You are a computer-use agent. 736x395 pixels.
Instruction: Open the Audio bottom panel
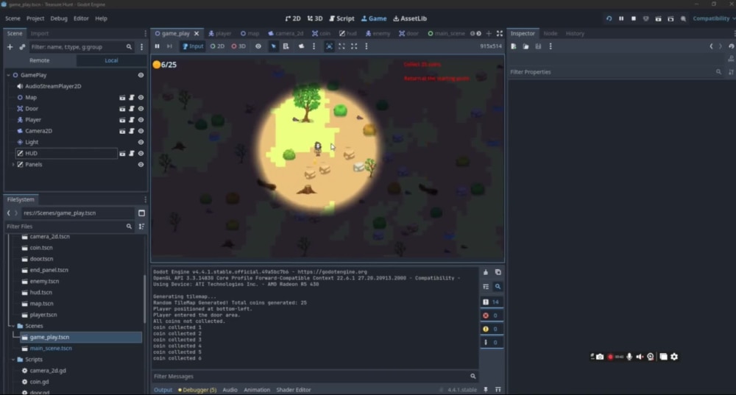pos(230,390)
